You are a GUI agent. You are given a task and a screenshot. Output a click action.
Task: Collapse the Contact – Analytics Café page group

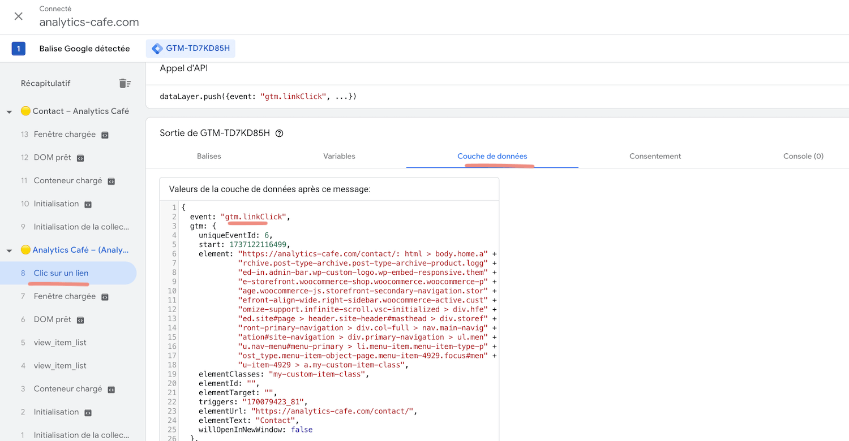pyautogui.click(x=9, y=112)
